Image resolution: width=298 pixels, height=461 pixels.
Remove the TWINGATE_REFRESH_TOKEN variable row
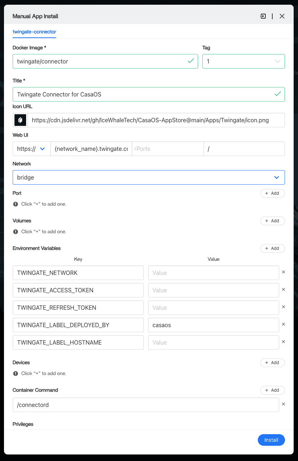pyautogui.click(x=284, y=307)
